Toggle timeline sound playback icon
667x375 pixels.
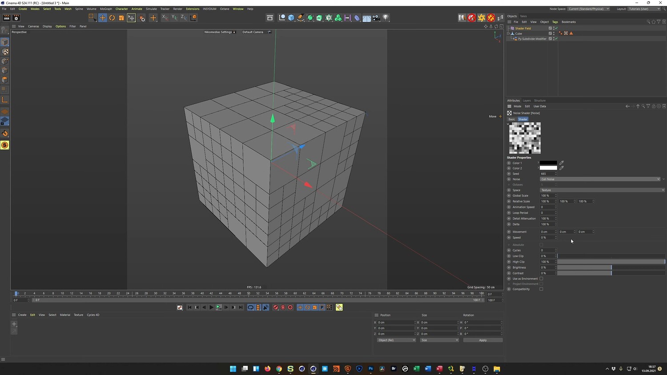click(266, 307)
